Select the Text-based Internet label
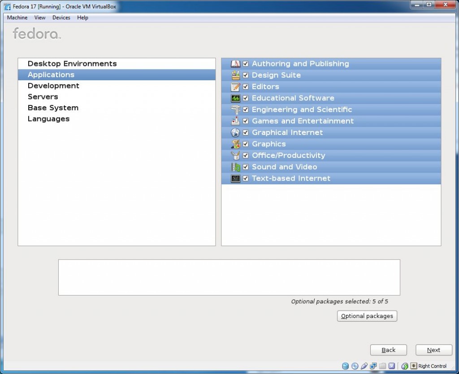Screen dimensions: 459x374 point(291,178)
